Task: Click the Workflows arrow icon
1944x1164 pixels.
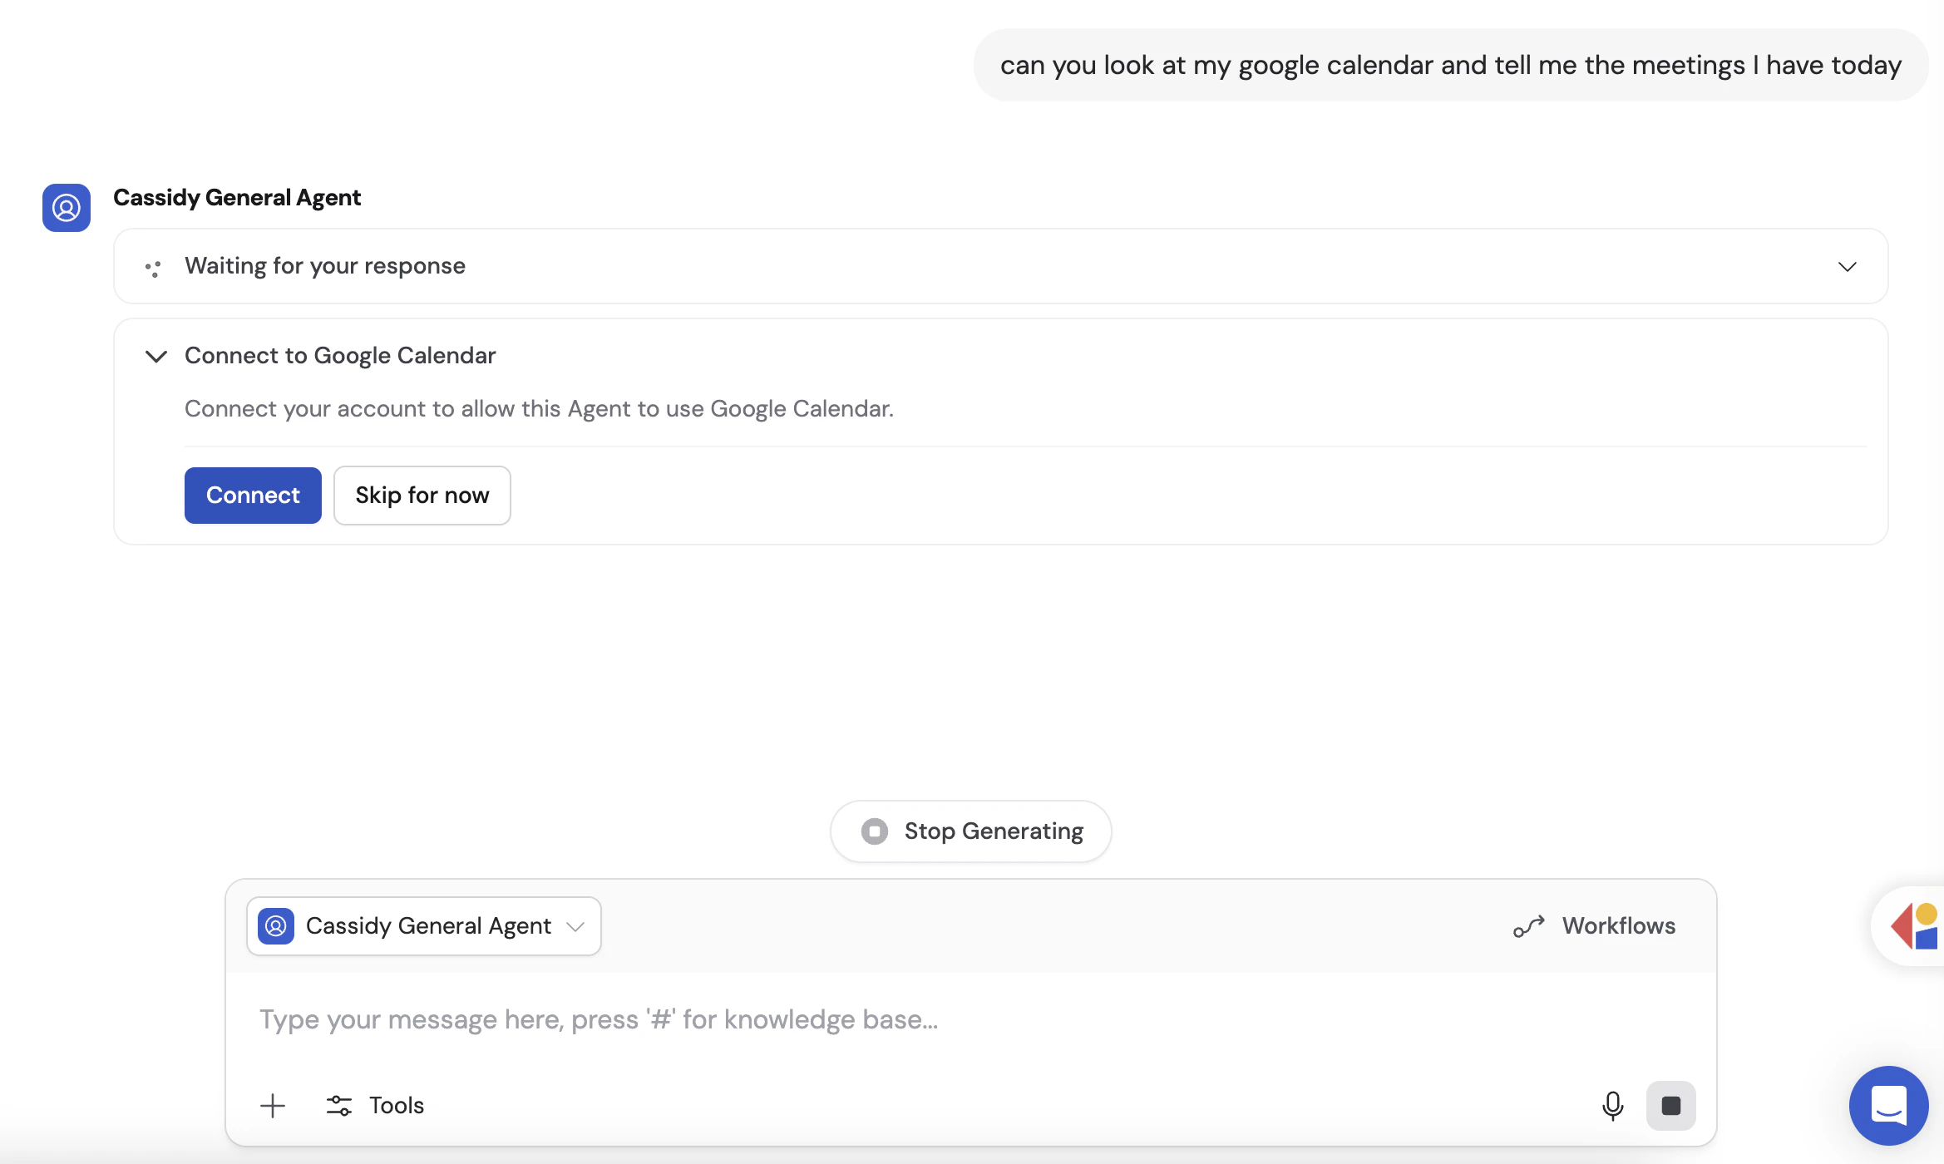Action: pos(1528,925)
